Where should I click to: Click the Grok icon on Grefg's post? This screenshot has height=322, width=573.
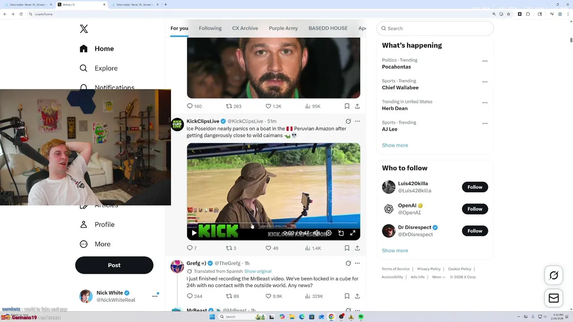(x=348, y=263)
